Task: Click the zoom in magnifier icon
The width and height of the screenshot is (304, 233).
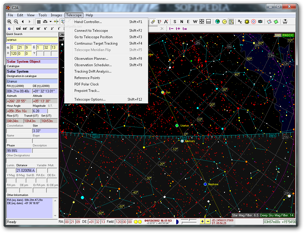Action: (9, 22)
